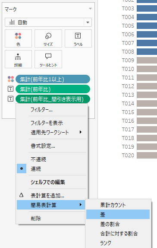This screenshot has height=248, width=157.
Task: Click the delta icon next to 表計算を追加
Action: click(21, 195)
